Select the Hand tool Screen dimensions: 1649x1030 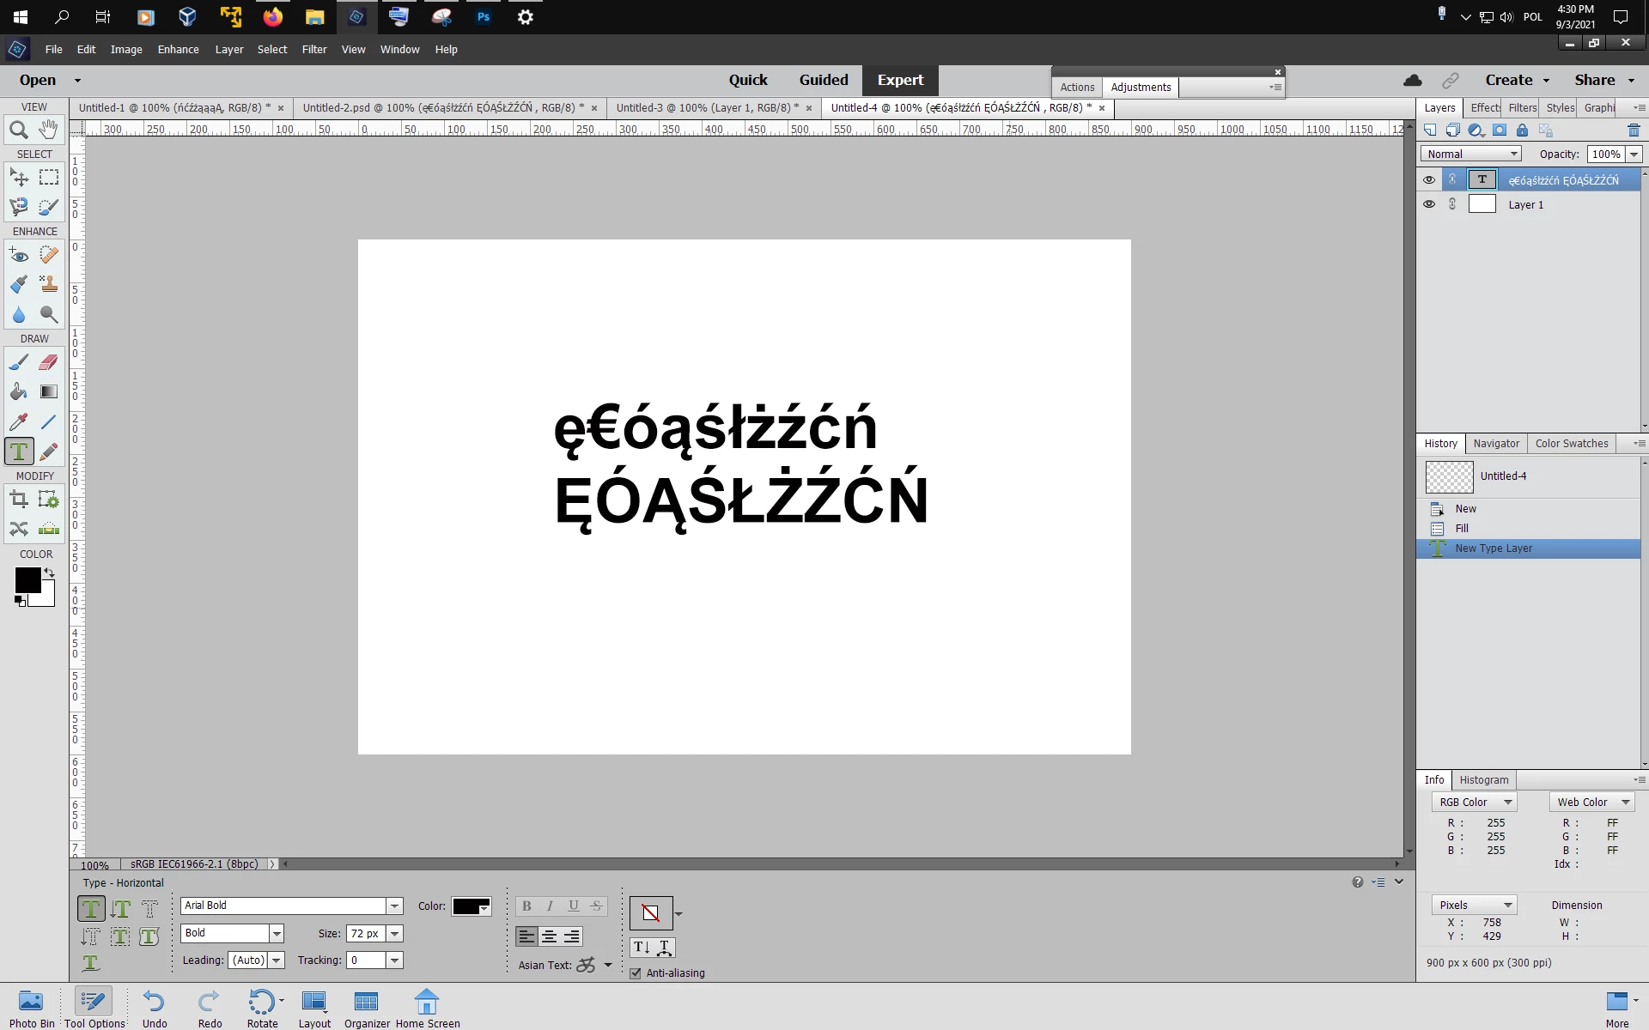[49, 130]
